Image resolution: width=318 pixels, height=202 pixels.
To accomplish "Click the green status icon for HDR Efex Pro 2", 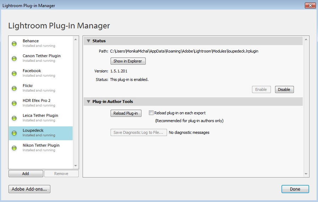I will (x=14, y=103).
